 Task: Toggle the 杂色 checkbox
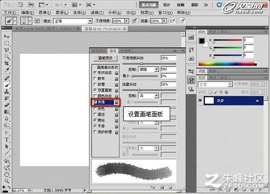point(95,108)
